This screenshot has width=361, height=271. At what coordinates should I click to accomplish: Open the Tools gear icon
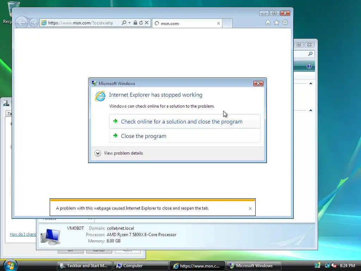click(x=285, y=22)
